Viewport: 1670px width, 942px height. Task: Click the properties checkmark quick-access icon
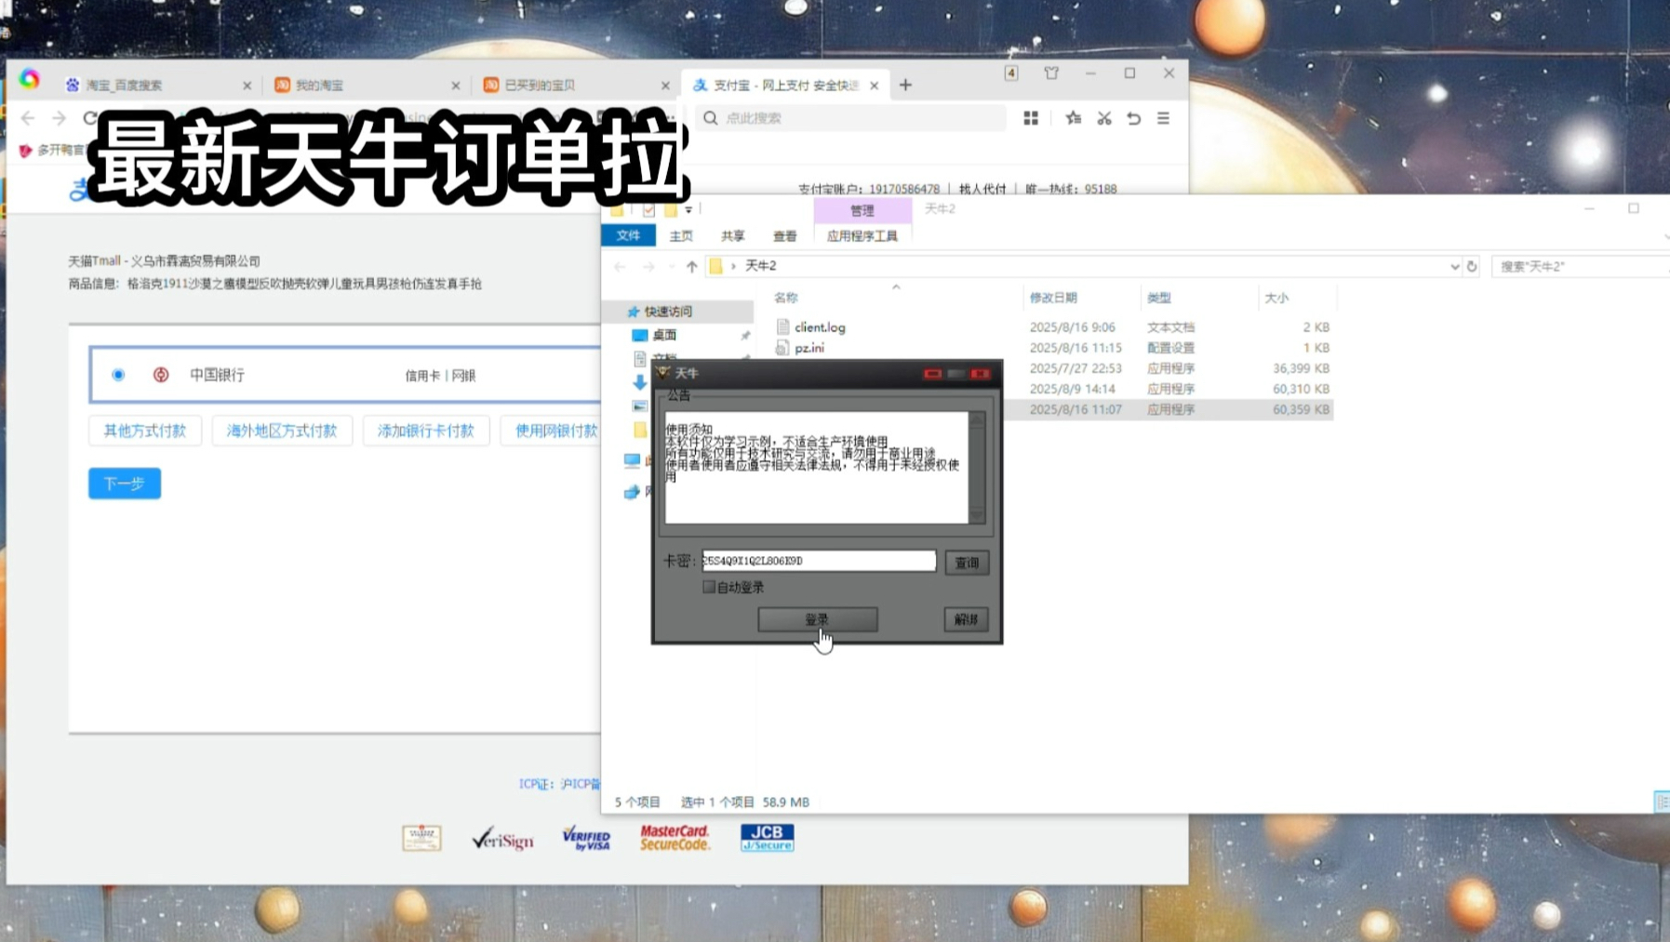[648, 210]
